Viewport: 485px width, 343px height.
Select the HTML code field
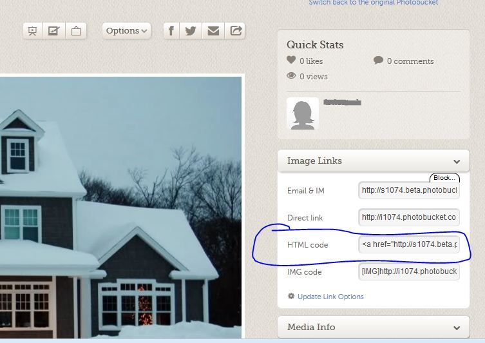pyautogui.click(x=409, y=244)
